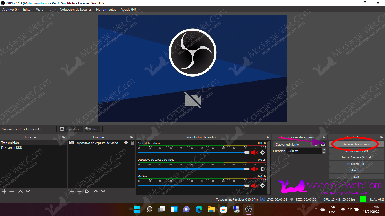Add a new source with plus icon

[x=72, y=191]
